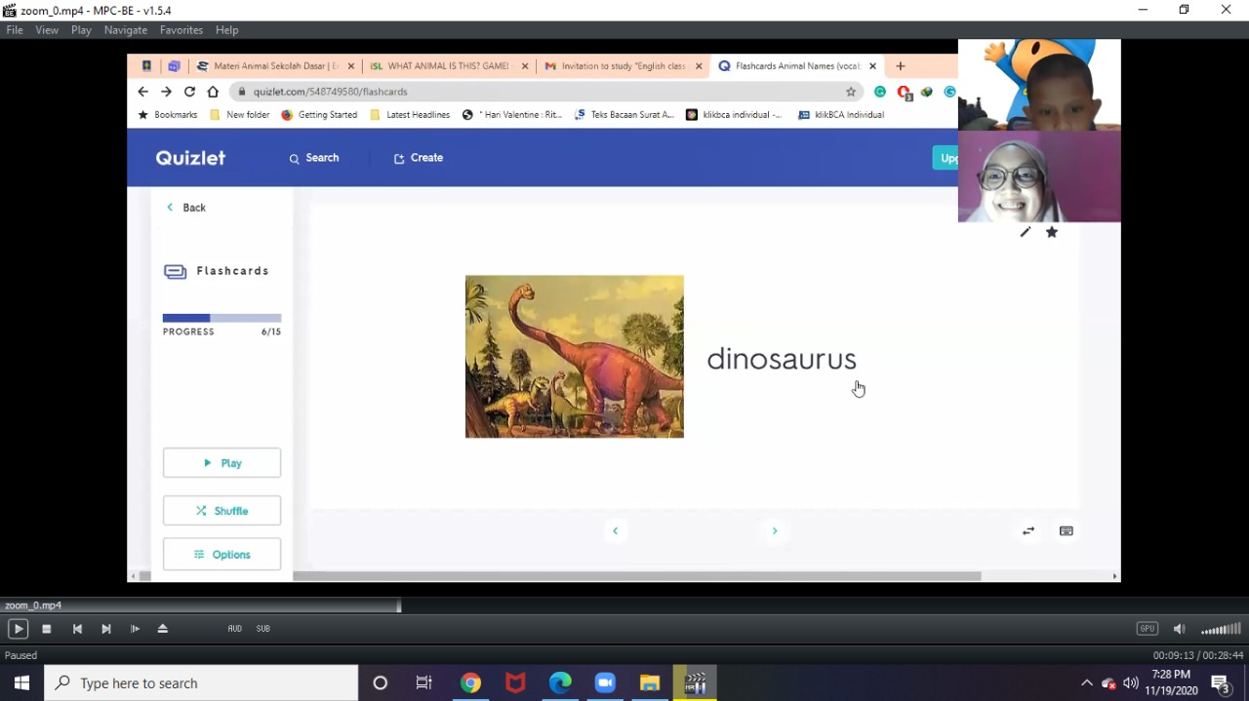Viewport: 1249px width, 701px height.
Task: Toggle Shuffle mode for the flashcards
Action: 222,510
